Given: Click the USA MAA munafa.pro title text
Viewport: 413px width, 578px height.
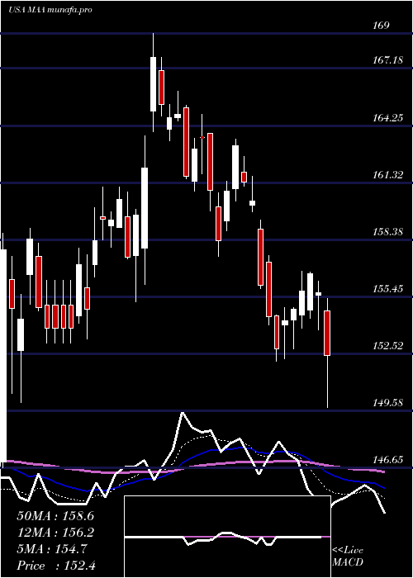Looking at the screenshot, I should [50, 10].
